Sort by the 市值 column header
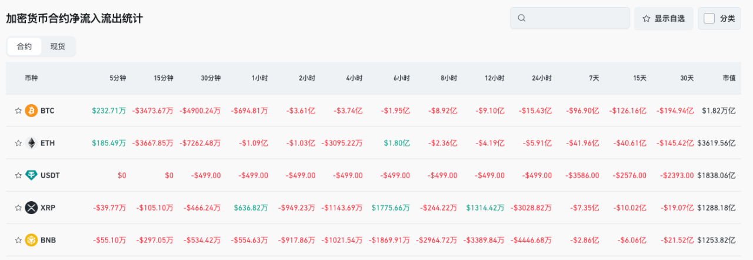This screenshot has height=260, width=753. 729,78
